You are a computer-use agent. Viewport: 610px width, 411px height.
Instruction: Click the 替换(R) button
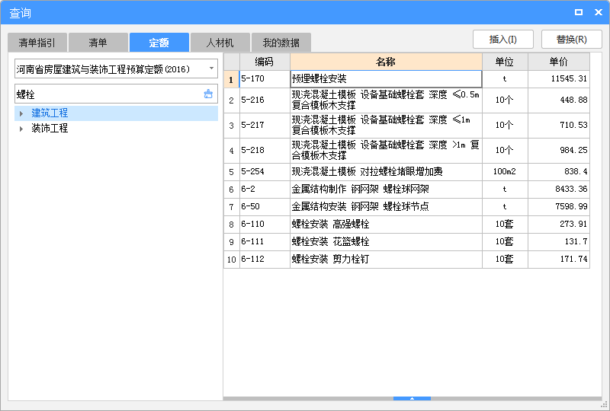(x=571, y=40)
